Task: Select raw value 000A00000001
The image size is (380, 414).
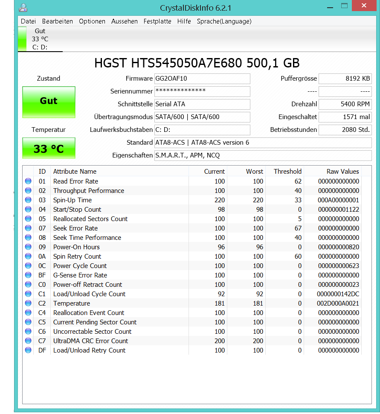Action: pyautogui.click(x=338, y=200)
